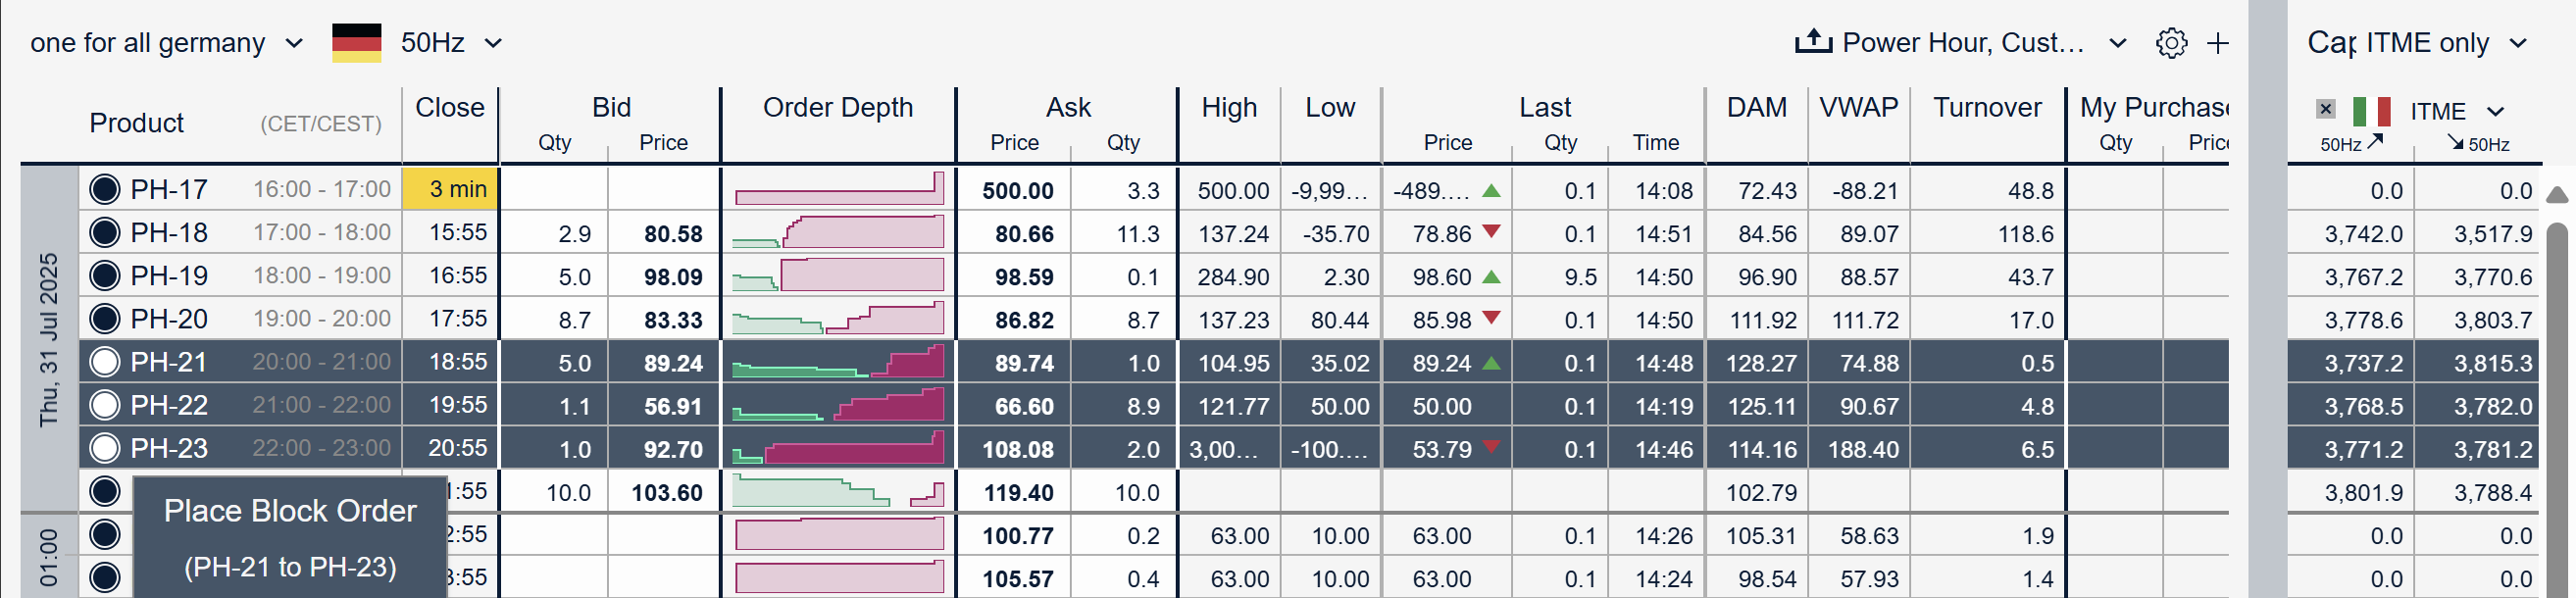Click the High column header
The height and width of the screenshot is (598, 2576).
pos(1229,107)
